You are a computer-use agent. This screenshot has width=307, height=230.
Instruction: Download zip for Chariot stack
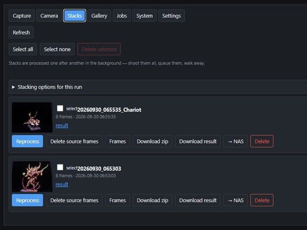(x=152, y=142)
